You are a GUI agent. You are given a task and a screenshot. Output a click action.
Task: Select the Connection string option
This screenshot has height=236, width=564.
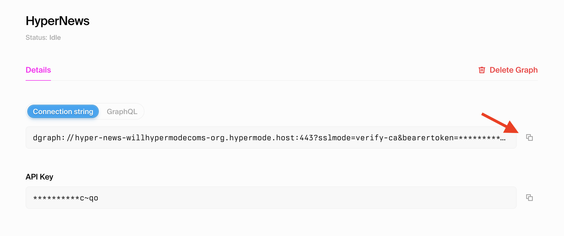pos(63,111)
